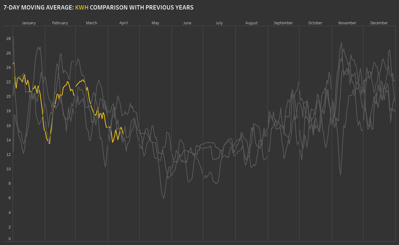Viewport: 399px width, 245px height.
Task: Click the January month header
Action: pyautogui.click(x=28, y=23)
